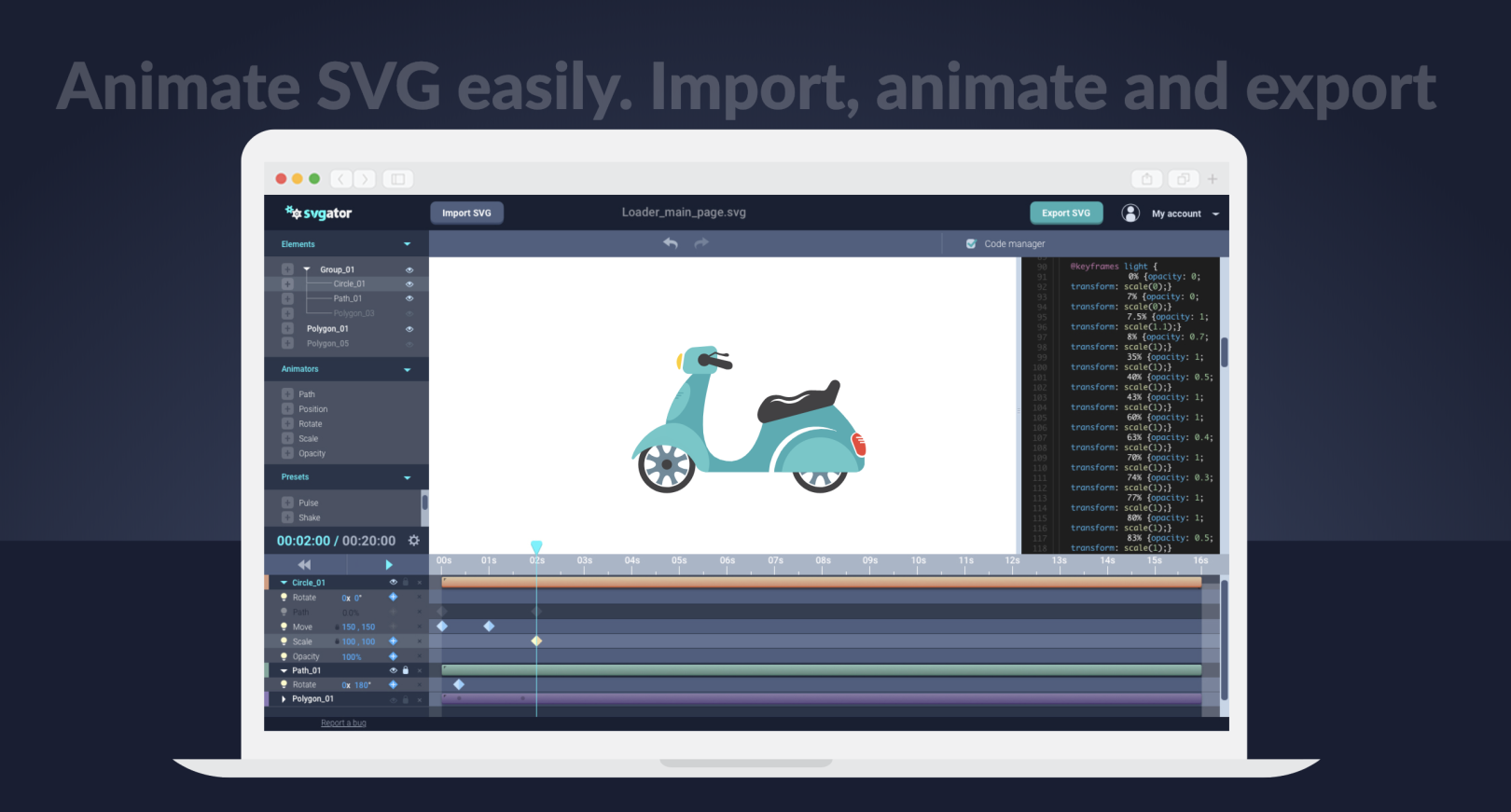1511x812 pixels.
Task: Select Circle_01 in Elements tree
Action: click(x=349, y=284)
